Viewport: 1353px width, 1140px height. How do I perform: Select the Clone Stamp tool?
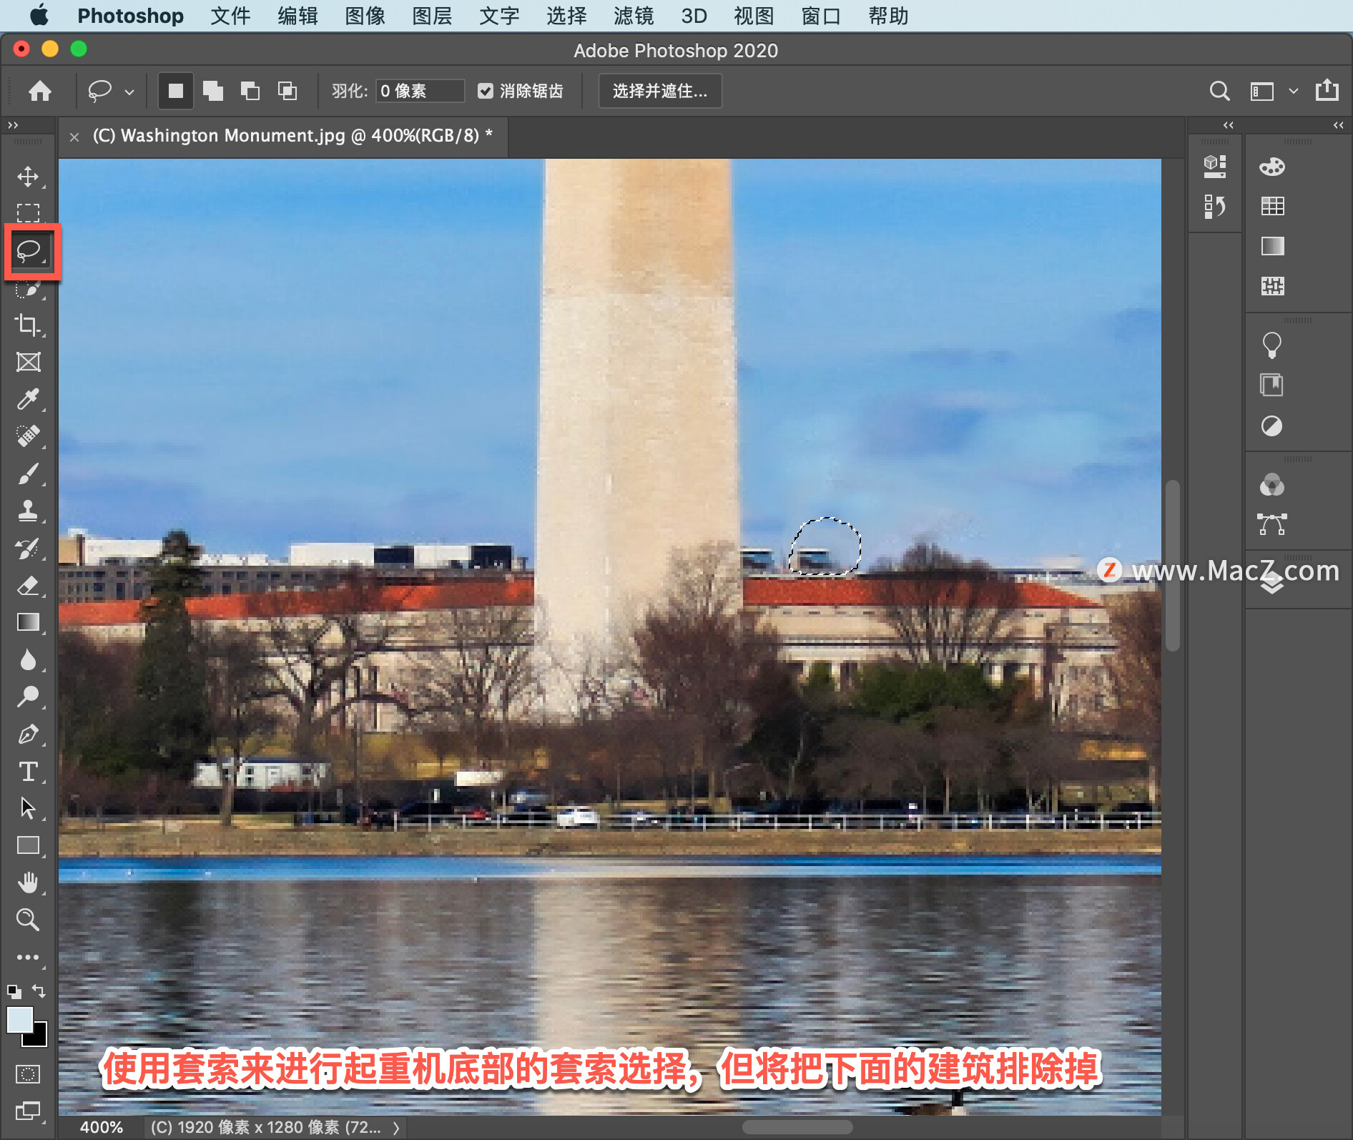pos(28,511)
